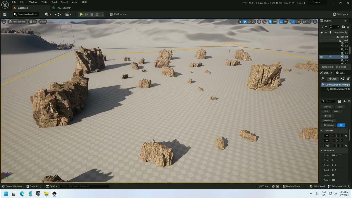
Task: Open the quick add content dropdown
Action: click(x=48, y=14)
